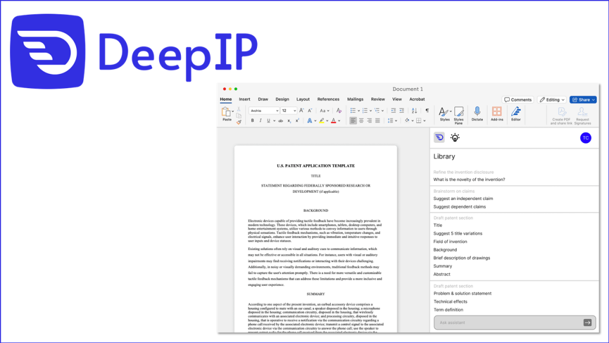Image resolution: width=609 pixels, height=343 pixels.
Task: Click the TC user avatar
Action: point(586,138)
